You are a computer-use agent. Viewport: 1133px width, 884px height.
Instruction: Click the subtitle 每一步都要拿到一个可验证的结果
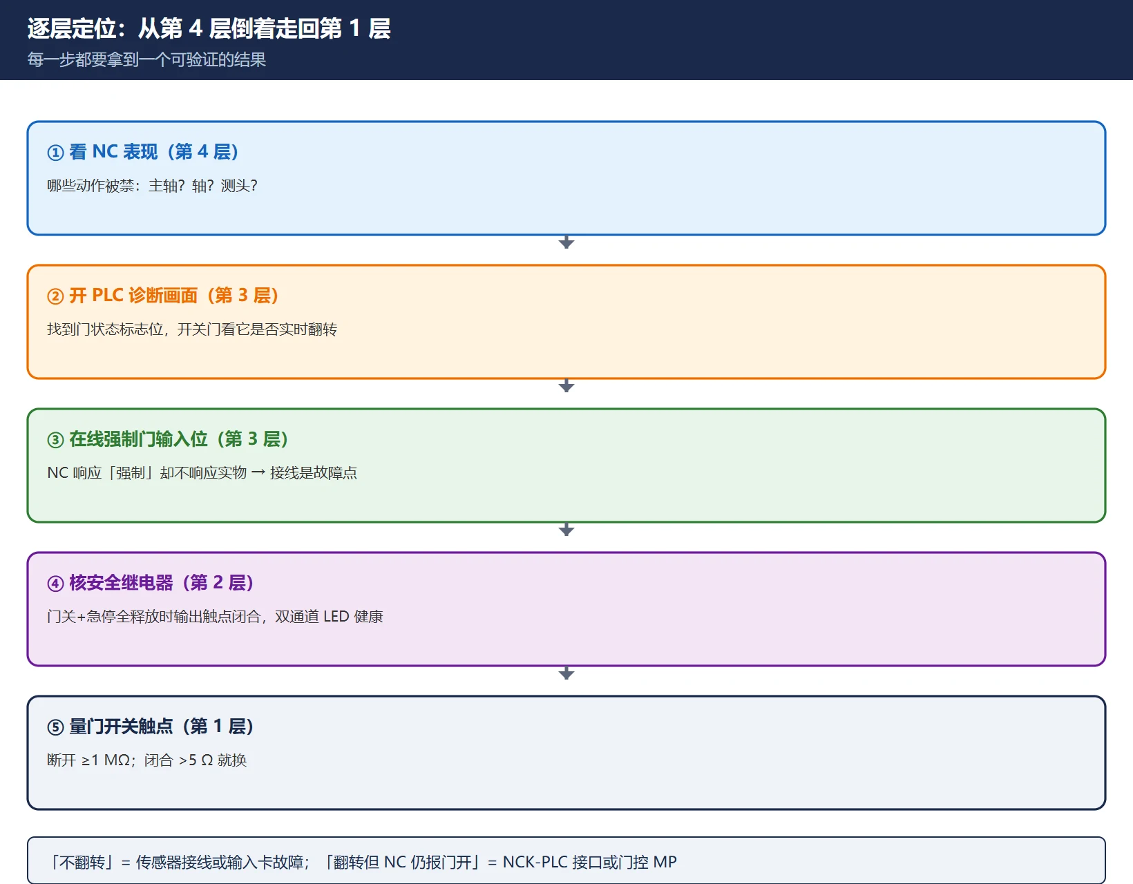[x=146, y=59]
